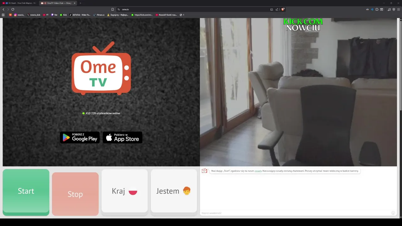Open the first orange bookmark icon

[x=10, y=15]
